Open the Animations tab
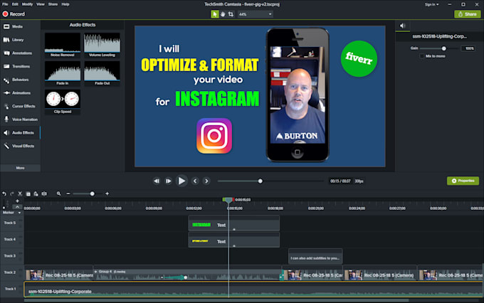The image size is (484, 303). coord(20,93)
